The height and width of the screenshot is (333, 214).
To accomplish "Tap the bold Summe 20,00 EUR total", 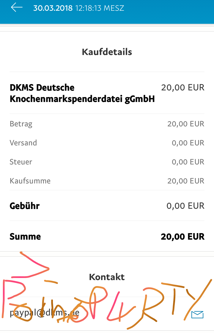I will pos(183,237).
